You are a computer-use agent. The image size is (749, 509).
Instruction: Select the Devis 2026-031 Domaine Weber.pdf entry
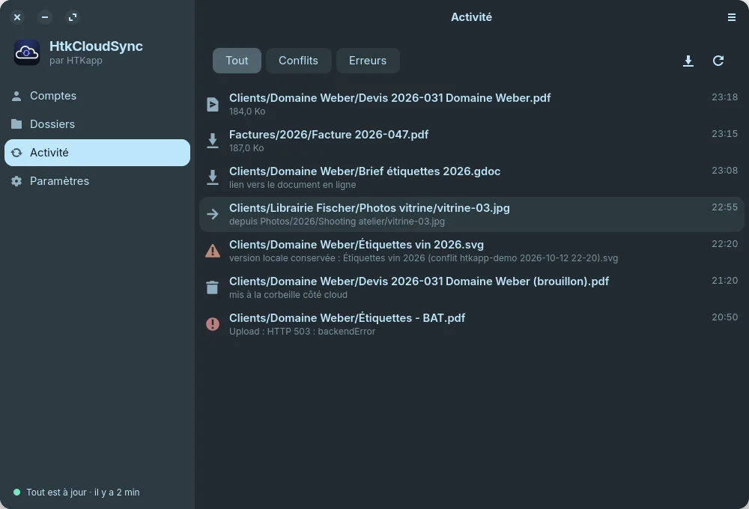[x=472, y=104]
